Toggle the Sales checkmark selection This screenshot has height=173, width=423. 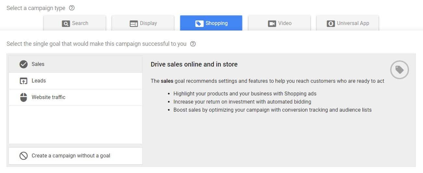[23, 64]
